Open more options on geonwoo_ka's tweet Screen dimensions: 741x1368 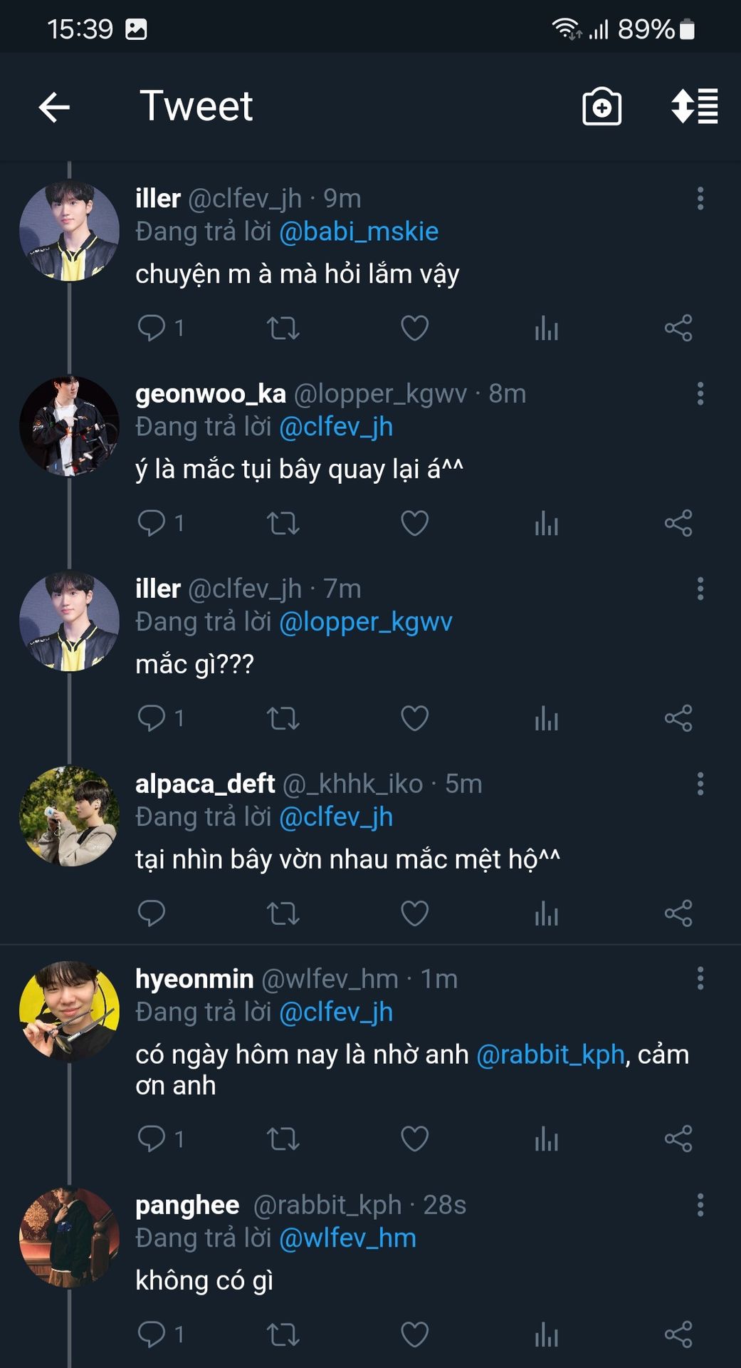pos(700,393)
